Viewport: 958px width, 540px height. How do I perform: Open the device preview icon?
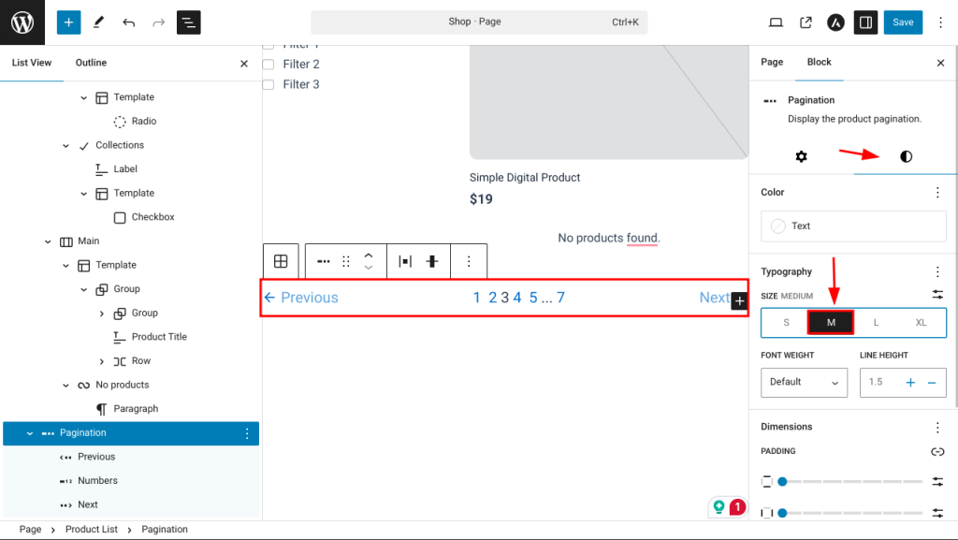tap(776, 22)
